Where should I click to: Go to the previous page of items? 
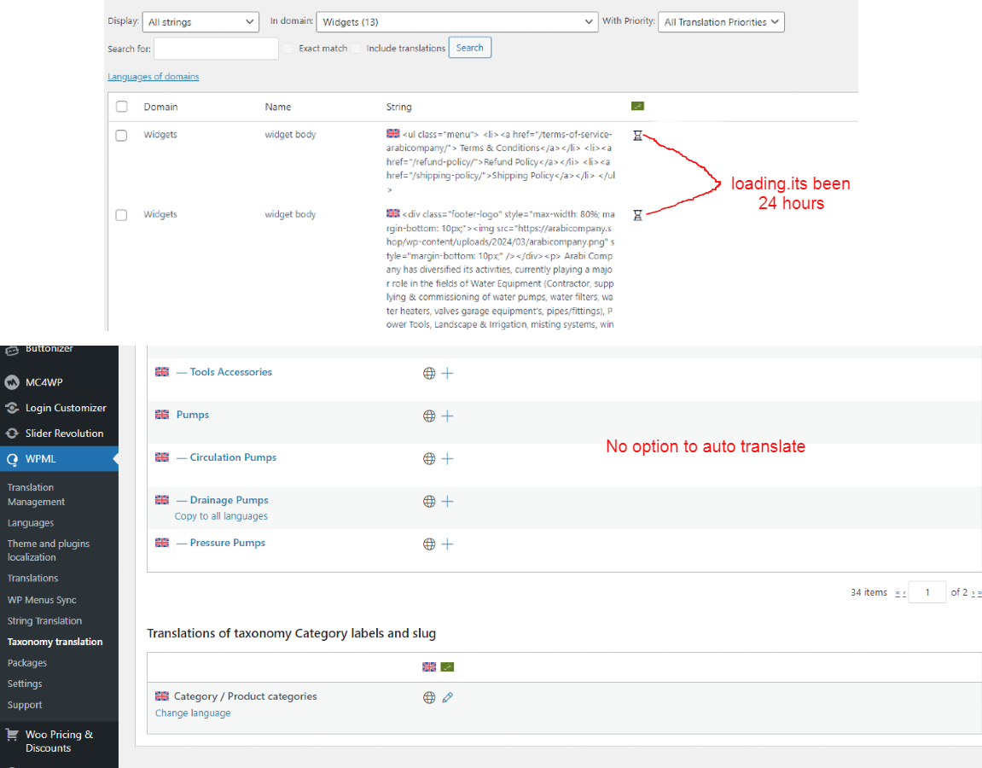[904, 592]
